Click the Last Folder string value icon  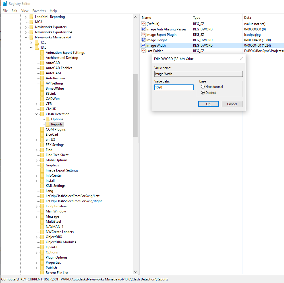(144, 51)
